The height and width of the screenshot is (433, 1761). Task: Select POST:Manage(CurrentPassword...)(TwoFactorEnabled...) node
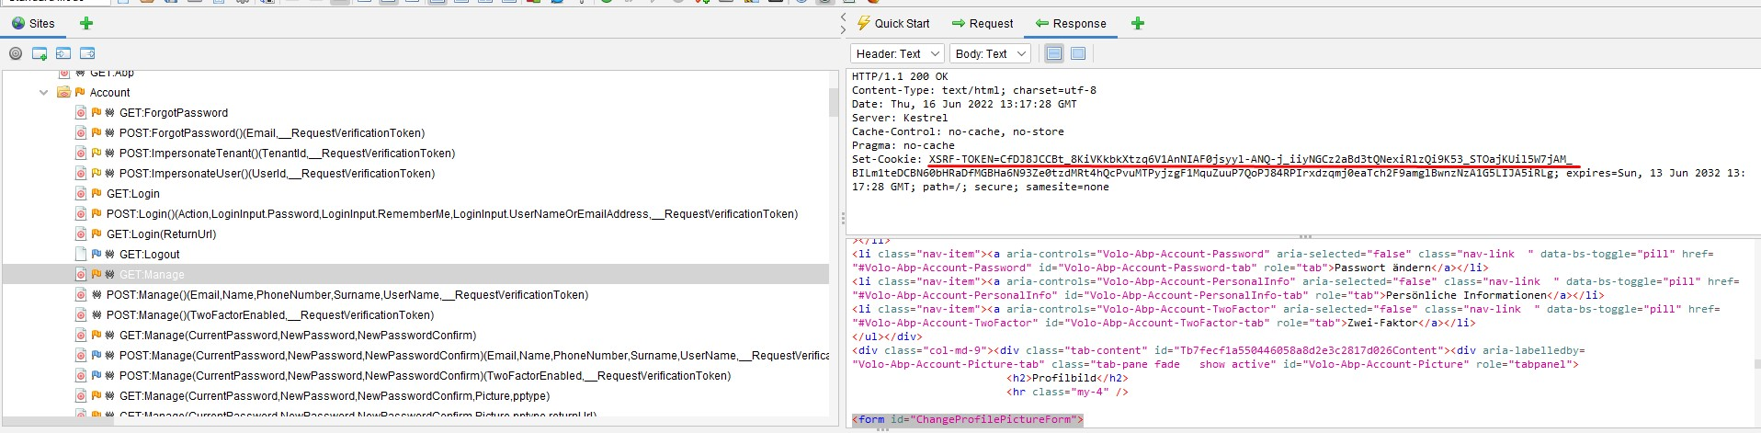(x=425, y=376)
